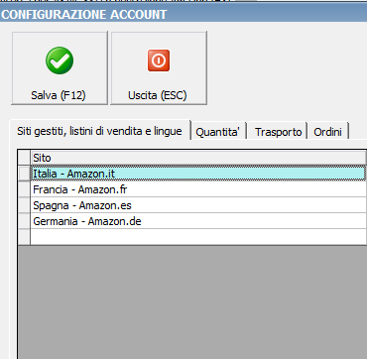Viewport: 367px width, 359px height.
Task: Click the row selector beside Spagna - Amazon.es
Action: (24, 205)
